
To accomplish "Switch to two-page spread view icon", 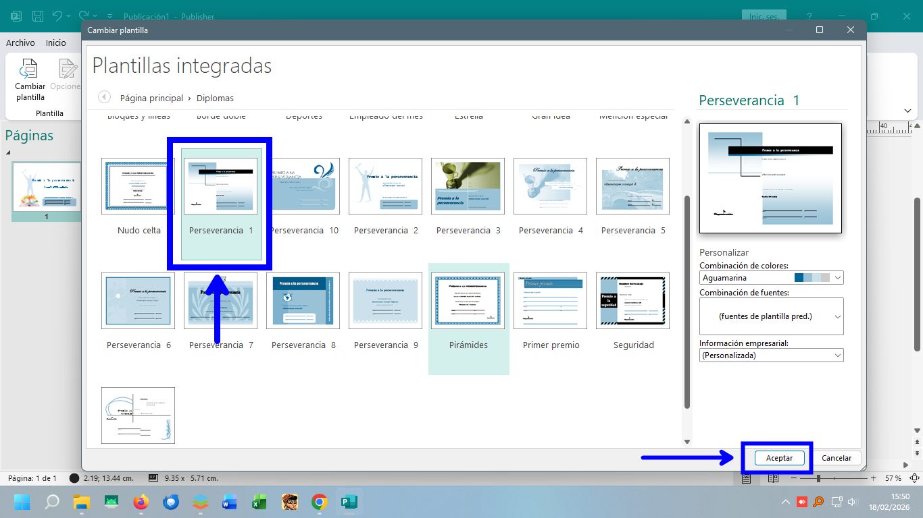I will click(x=774, y=478).
